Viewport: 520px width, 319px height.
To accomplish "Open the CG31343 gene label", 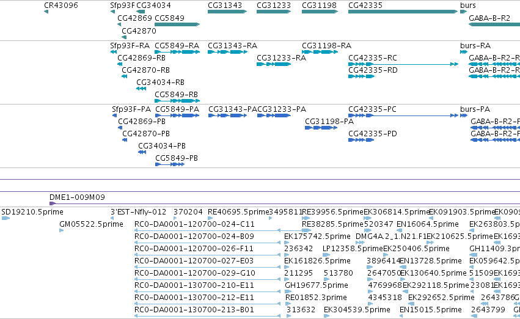I will click(225, 5).
